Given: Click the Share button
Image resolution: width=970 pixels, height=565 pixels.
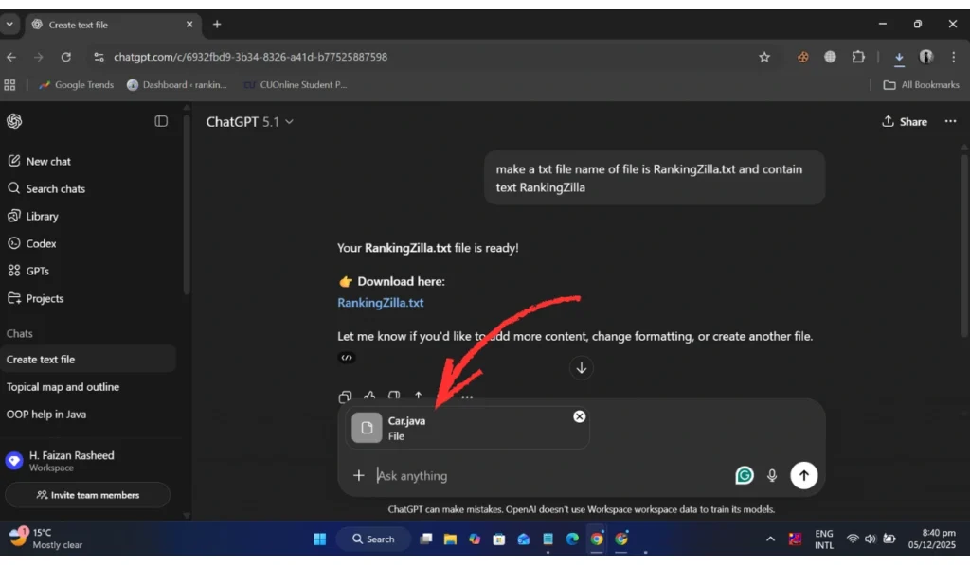Looking at the screenshot, I should click(x=905, y=121).
